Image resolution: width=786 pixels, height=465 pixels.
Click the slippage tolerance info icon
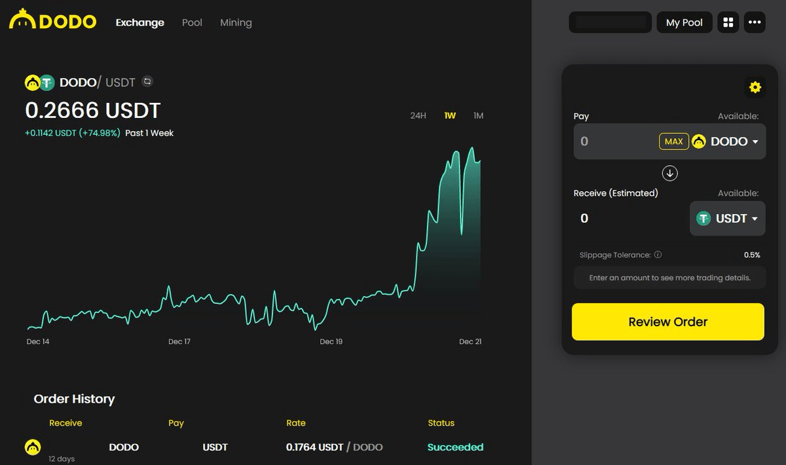(658, 255)
